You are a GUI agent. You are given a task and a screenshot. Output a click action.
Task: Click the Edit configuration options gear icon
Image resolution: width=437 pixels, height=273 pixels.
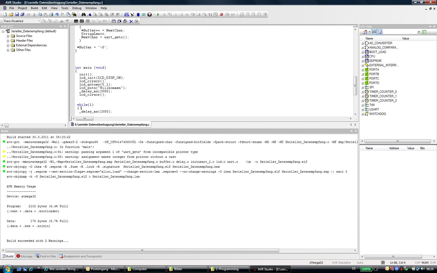click(137, 21)
